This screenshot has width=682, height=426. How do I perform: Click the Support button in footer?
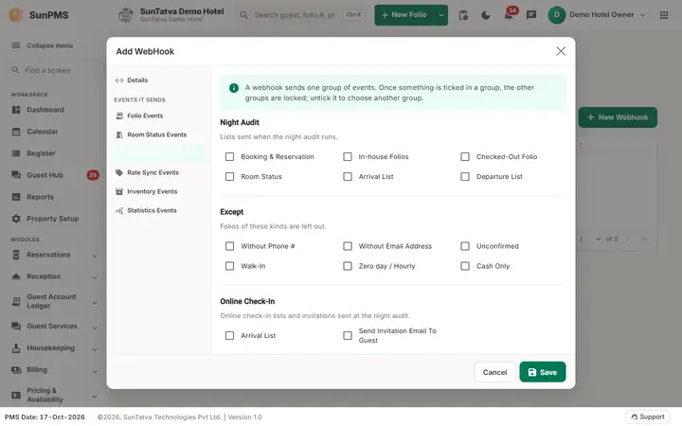point(648,417)
